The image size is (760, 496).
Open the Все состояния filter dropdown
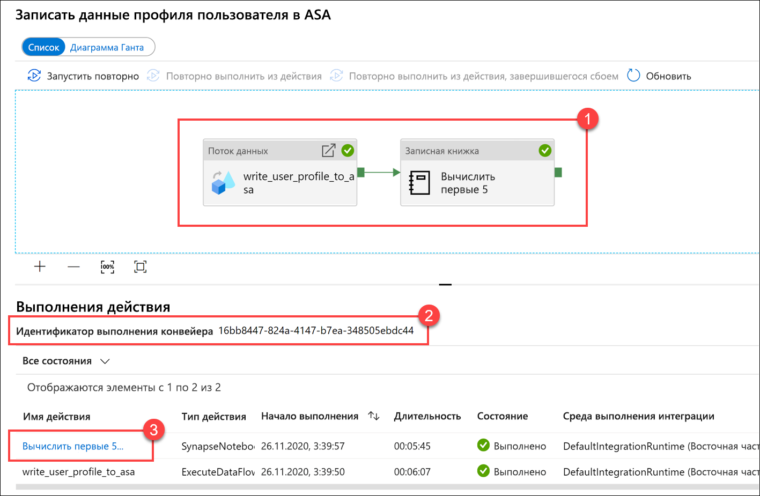coord(66,361)
